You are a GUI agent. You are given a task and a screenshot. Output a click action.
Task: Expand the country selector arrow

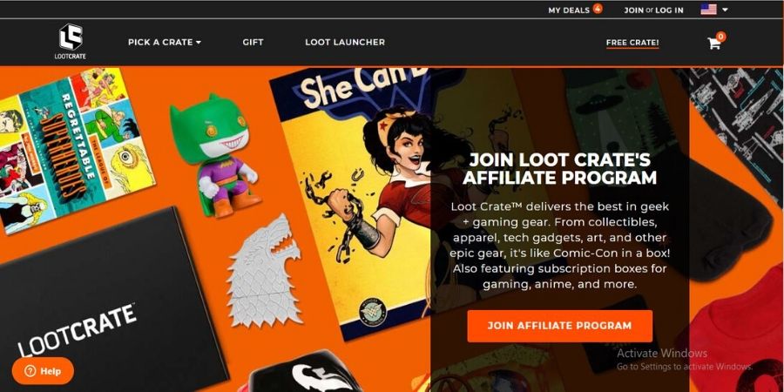[x=725, y=10]
